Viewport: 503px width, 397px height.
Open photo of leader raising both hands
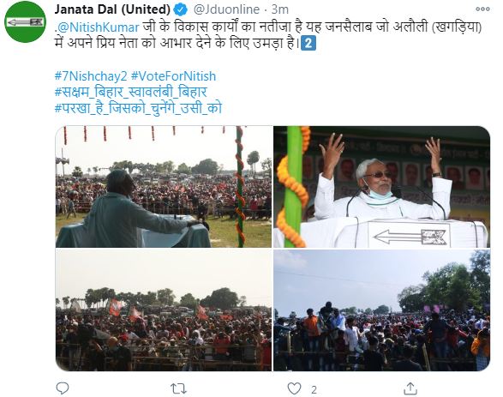[381, 187]
